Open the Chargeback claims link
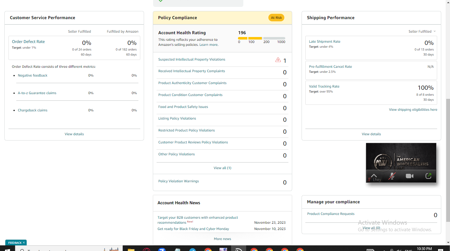This screenshot has height=251, width=450. point(33,110)
